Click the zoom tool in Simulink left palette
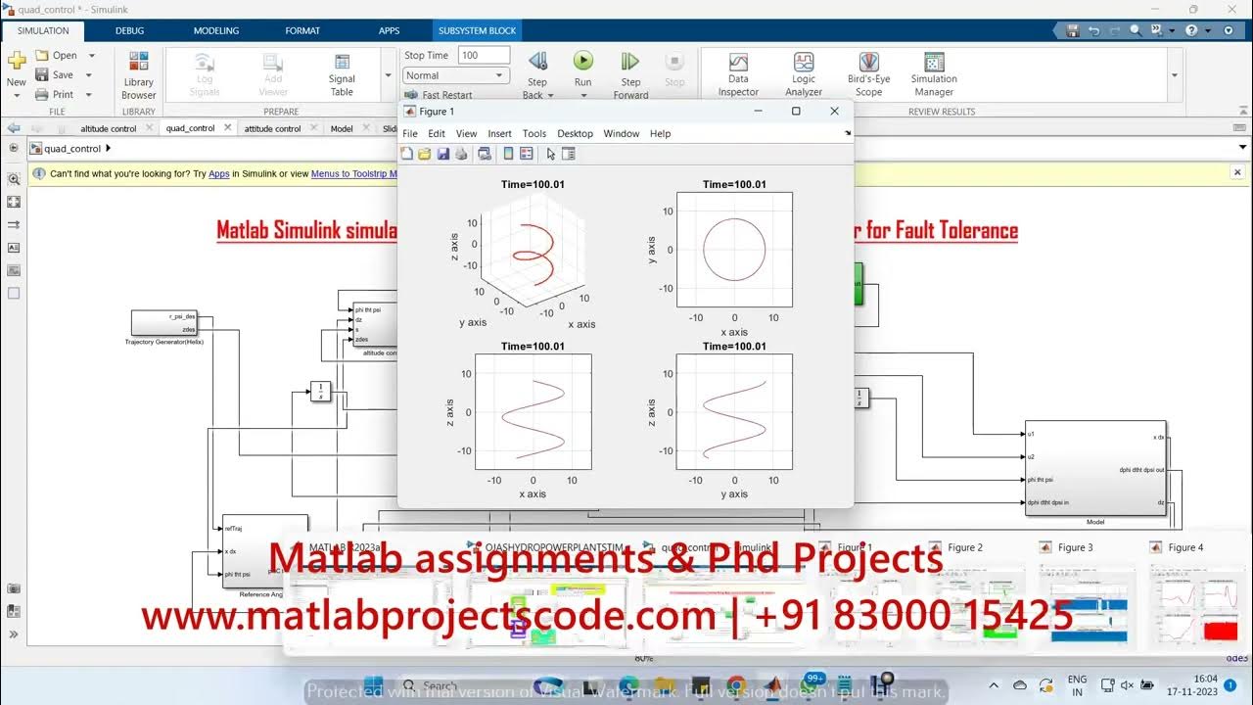Viewport: 1253px width, 705px height. coord(14,180)
